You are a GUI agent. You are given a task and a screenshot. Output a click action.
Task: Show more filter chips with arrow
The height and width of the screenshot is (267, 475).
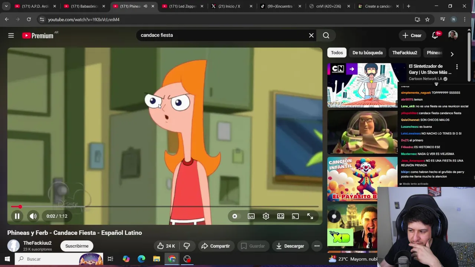tap(452, 54)
